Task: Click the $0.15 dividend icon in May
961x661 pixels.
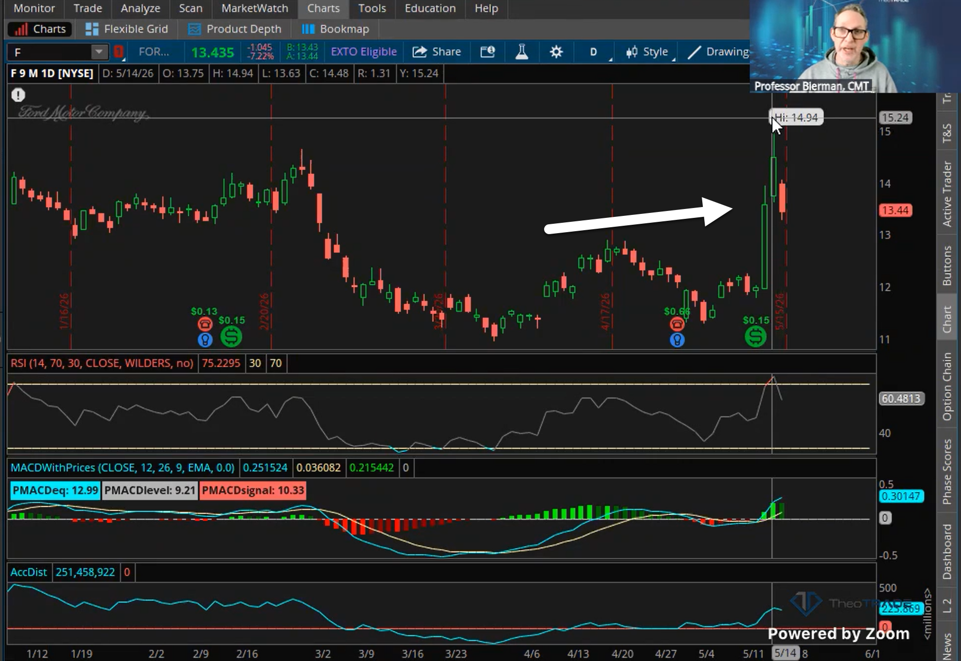Action: 755,337
